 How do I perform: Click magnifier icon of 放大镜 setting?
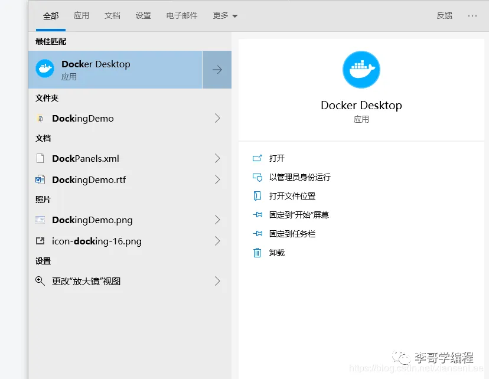(40, 281)
